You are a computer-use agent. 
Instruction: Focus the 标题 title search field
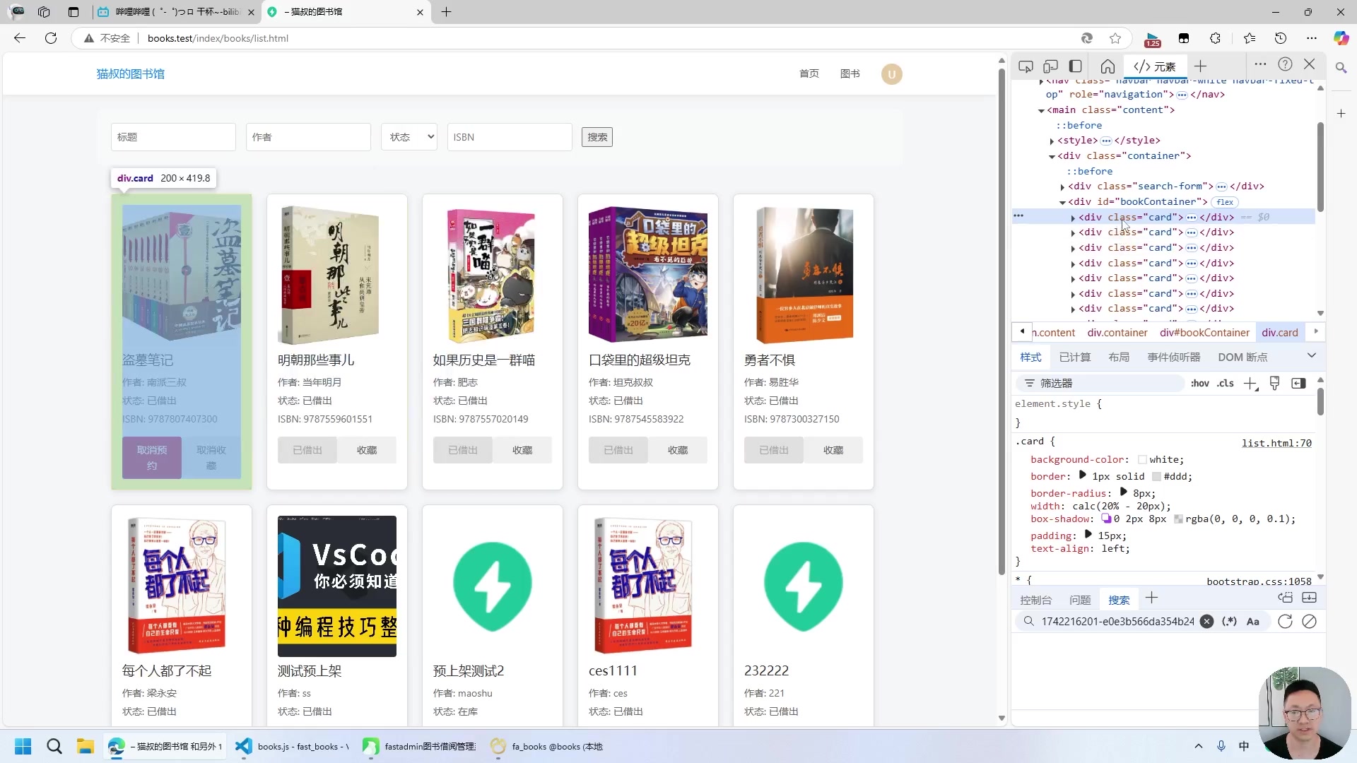click(173, 137)
